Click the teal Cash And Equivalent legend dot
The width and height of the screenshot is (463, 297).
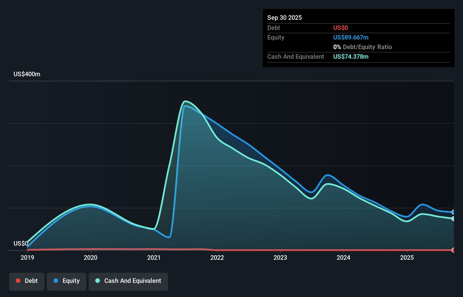coord(97,281)
